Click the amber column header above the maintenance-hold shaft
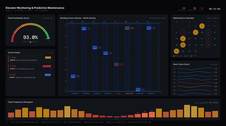 pos(126,22)
